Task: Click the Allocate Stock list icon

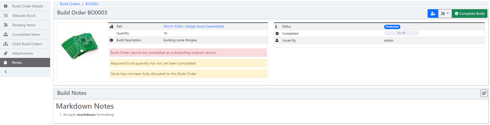Action: point(6,16)
